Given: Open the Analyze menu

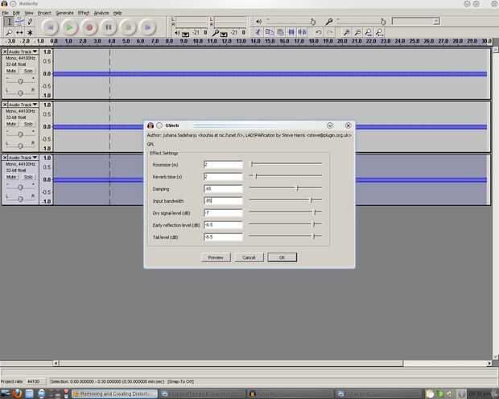Looking at the screenshot, I should click(101, 13).
